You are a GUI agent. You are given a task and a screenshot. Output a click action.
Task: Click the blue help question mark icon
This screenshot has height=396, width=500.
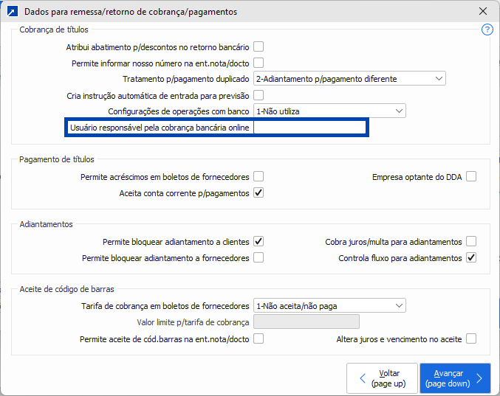click(x=487, y=30)
